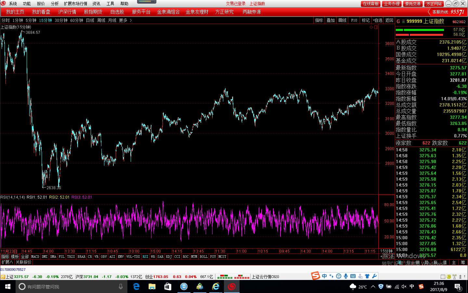Open the notification center icon
This screenshot has height=293, width=468.
pos(458,287)
